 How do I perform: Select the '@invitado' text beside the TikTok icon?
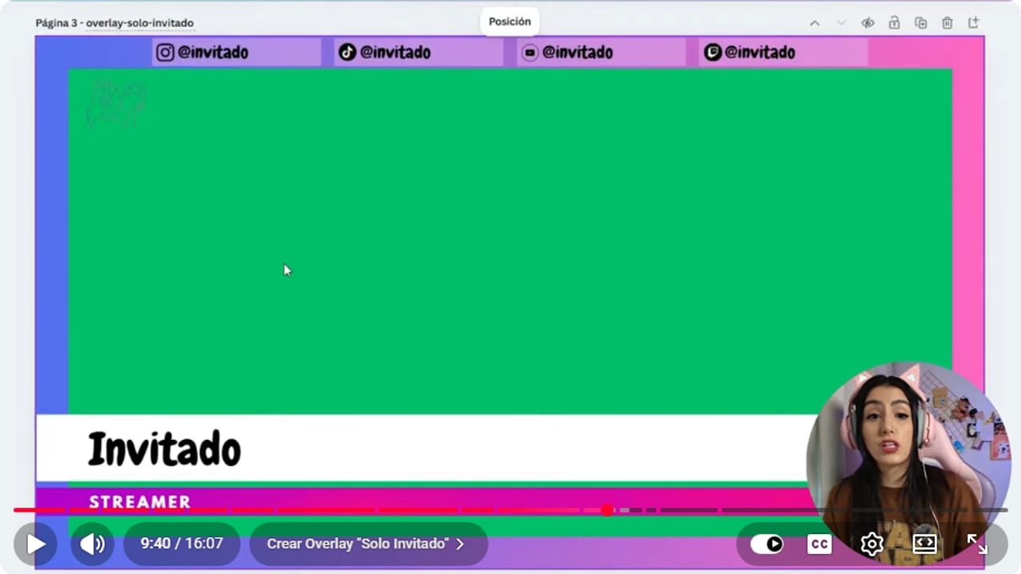[x=396, y=53]
